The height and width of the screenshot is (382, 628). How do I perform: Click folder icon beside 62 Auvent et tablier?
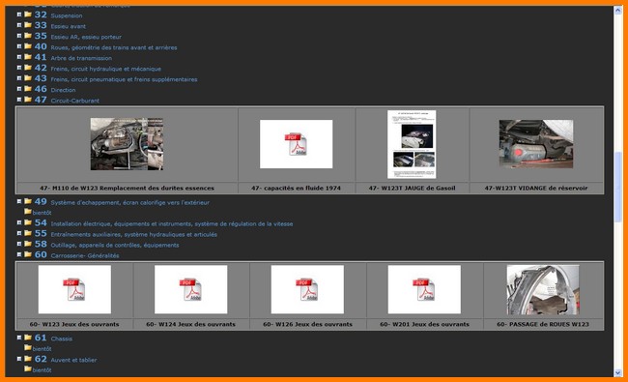pyautogui.click(x=28, y=359)
